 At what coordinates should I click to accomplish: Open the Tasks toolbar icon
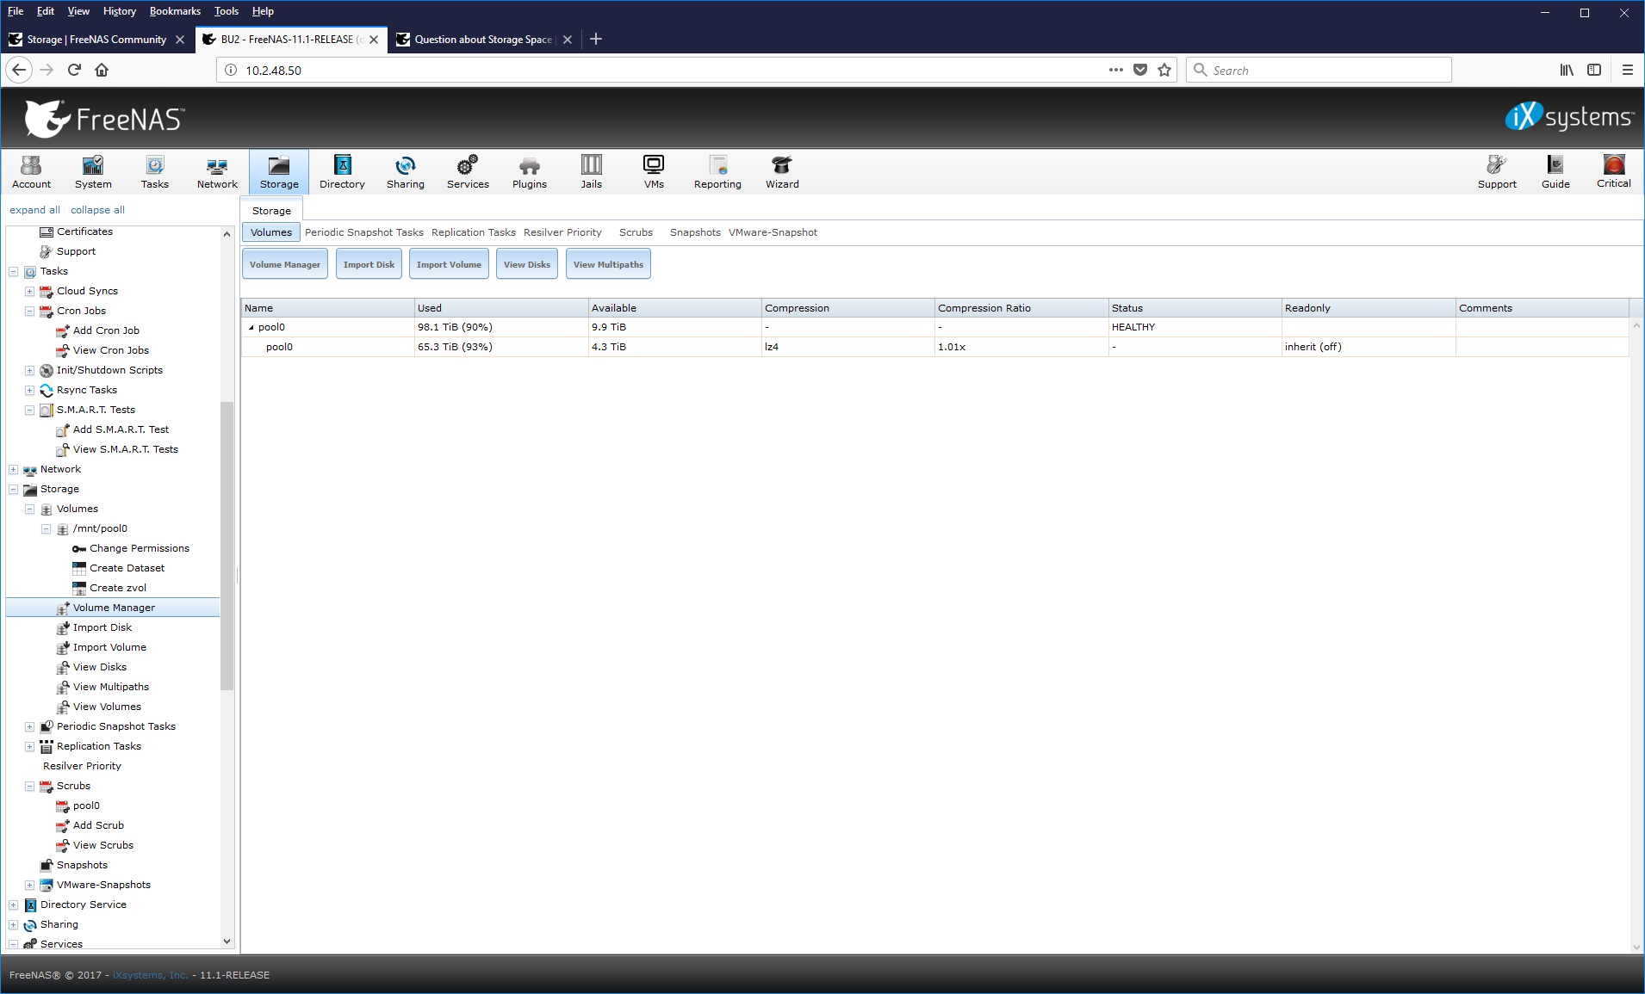[155, 172]
